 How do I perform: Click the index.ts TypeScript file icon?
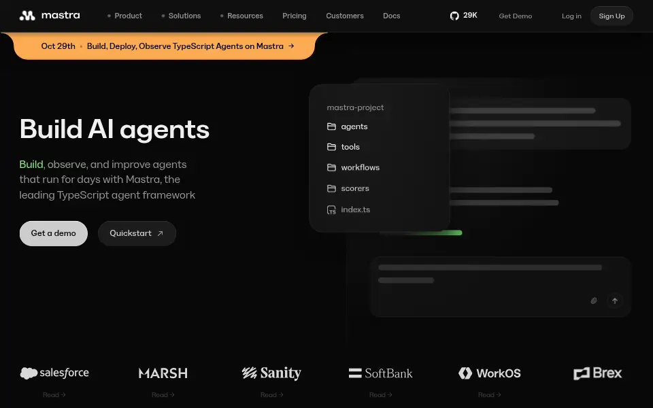(331, 210)
